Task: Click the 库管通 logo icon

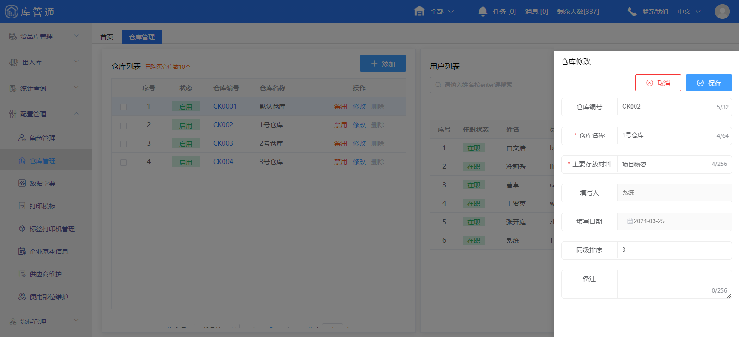Action: click(x=11, y=12)
